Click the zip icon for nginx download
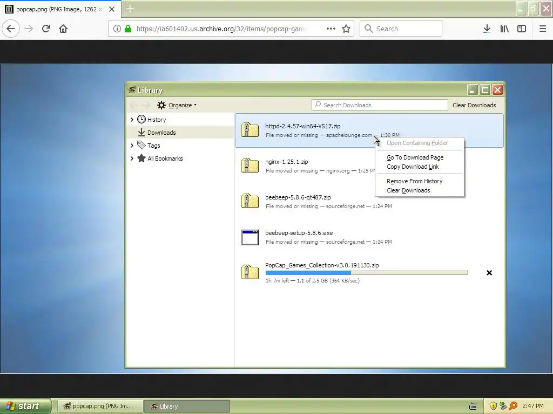 [x=250, y=165]
